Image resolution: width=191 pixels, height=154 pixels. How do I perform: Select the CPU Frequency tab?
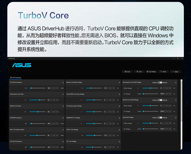pyautogui.click(x=16, y=78)
